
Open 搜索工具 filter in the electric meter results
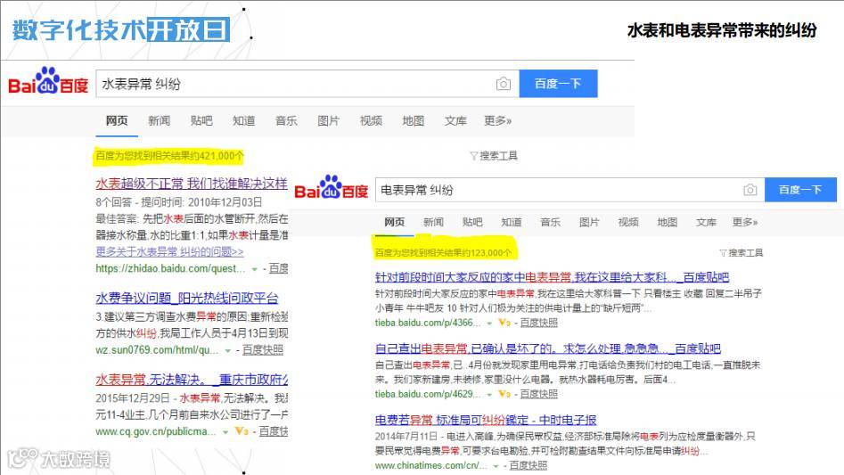tap(742, 253)
